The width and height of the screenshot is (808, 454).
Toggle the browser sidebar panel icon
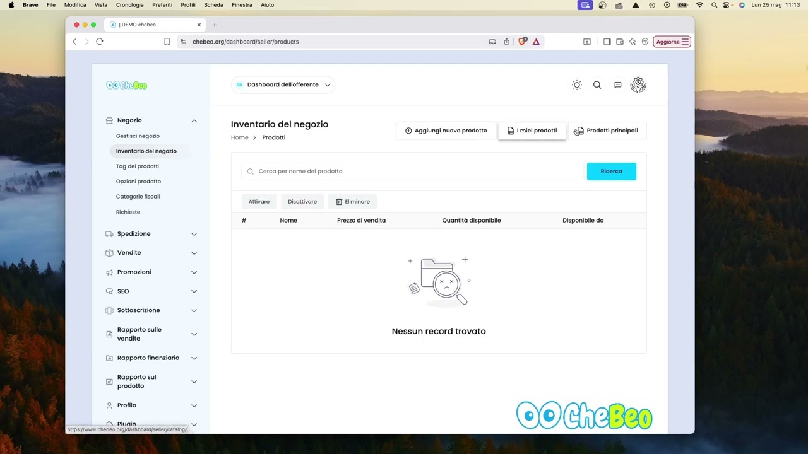coord(607,42)
